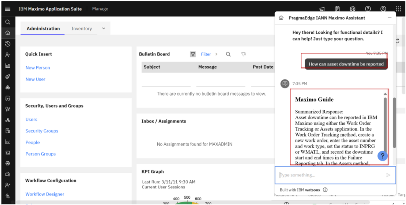Screen dimensions: 406x205
Task: Click the Maximo Guide response inner scrollbar
Action: tap(385, 124)
